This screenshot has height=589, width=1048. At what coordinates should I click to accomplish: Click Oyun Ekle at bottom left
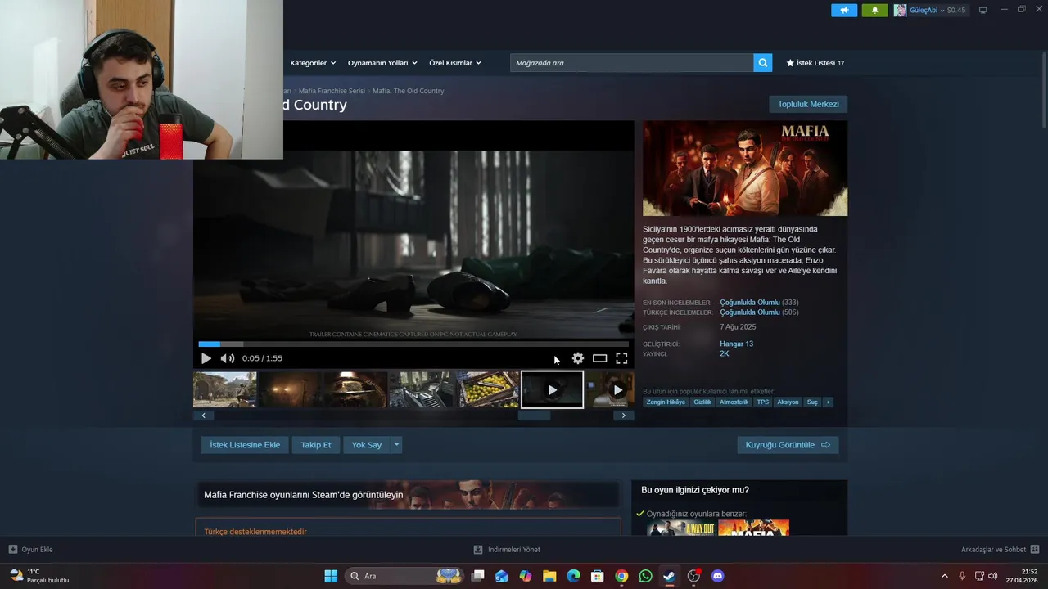tap(31, 550)
